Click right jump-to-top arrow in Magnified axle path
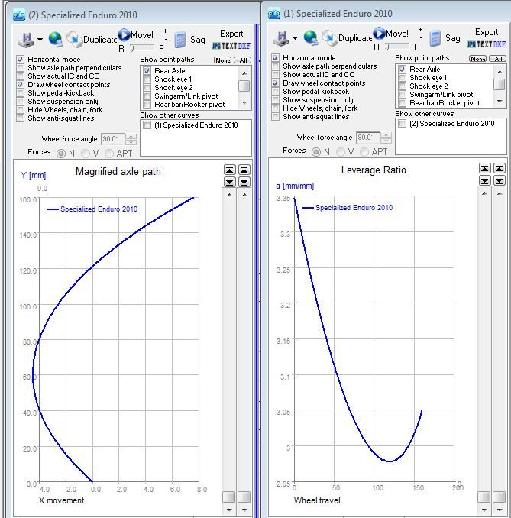Image resolution: width=511 pixels, height=518 pixels. 244,170
